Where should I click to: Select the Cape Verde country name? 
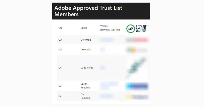pyautogui.click(x=87, y=68)
